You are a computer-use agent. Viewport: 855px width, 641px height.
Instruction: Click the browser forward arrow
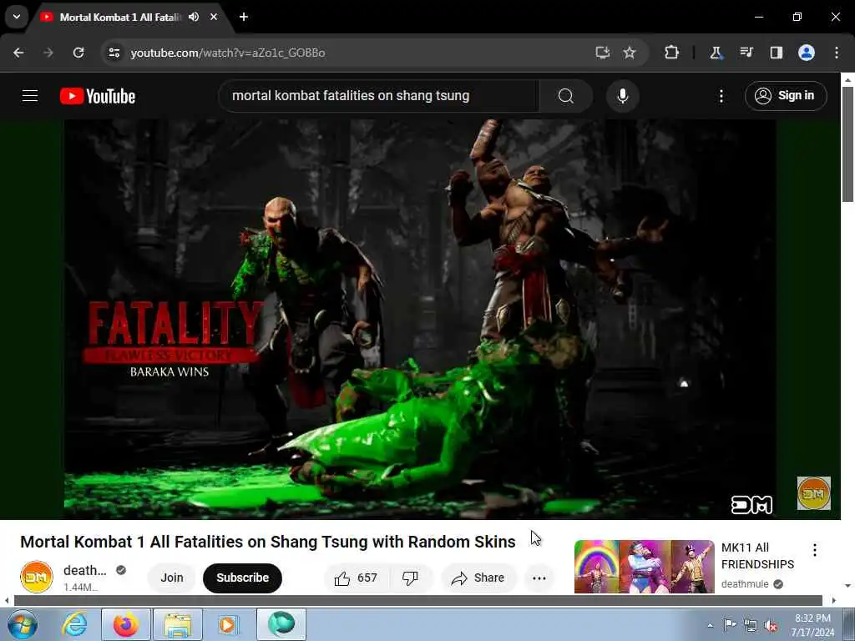(48, 53)
